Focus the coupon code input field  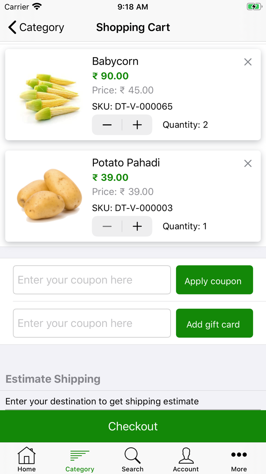92,280
